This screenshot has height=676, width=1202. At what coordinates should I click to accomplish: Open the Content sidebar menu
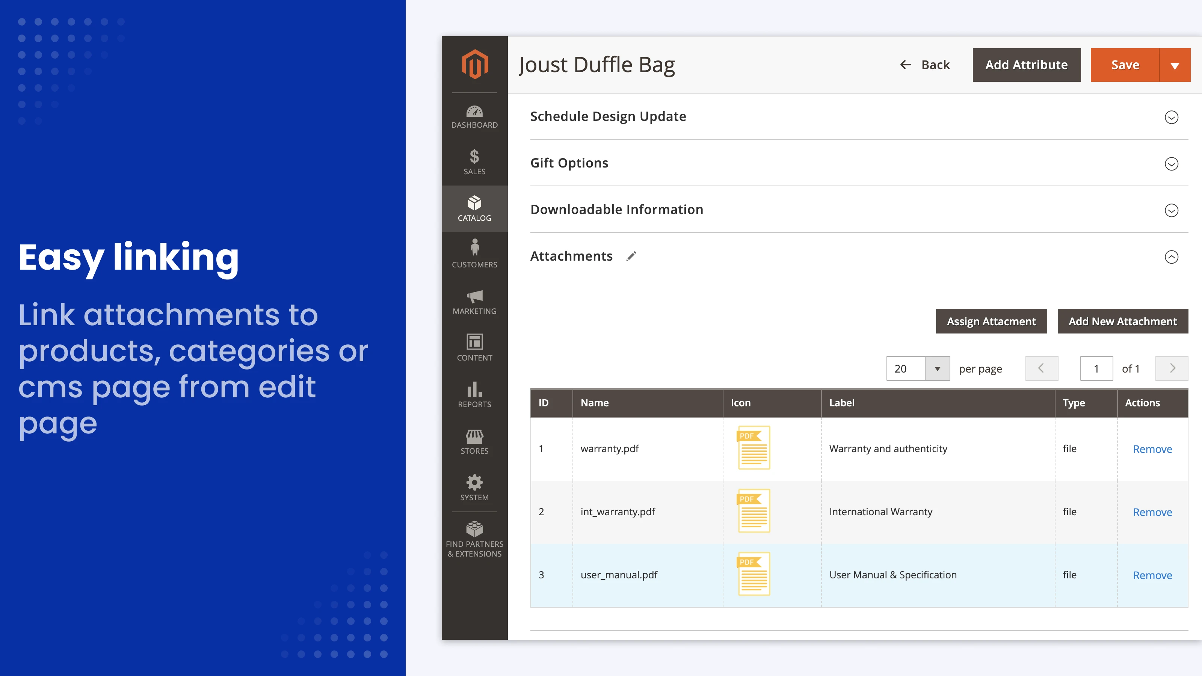click(x=474, y=348)
